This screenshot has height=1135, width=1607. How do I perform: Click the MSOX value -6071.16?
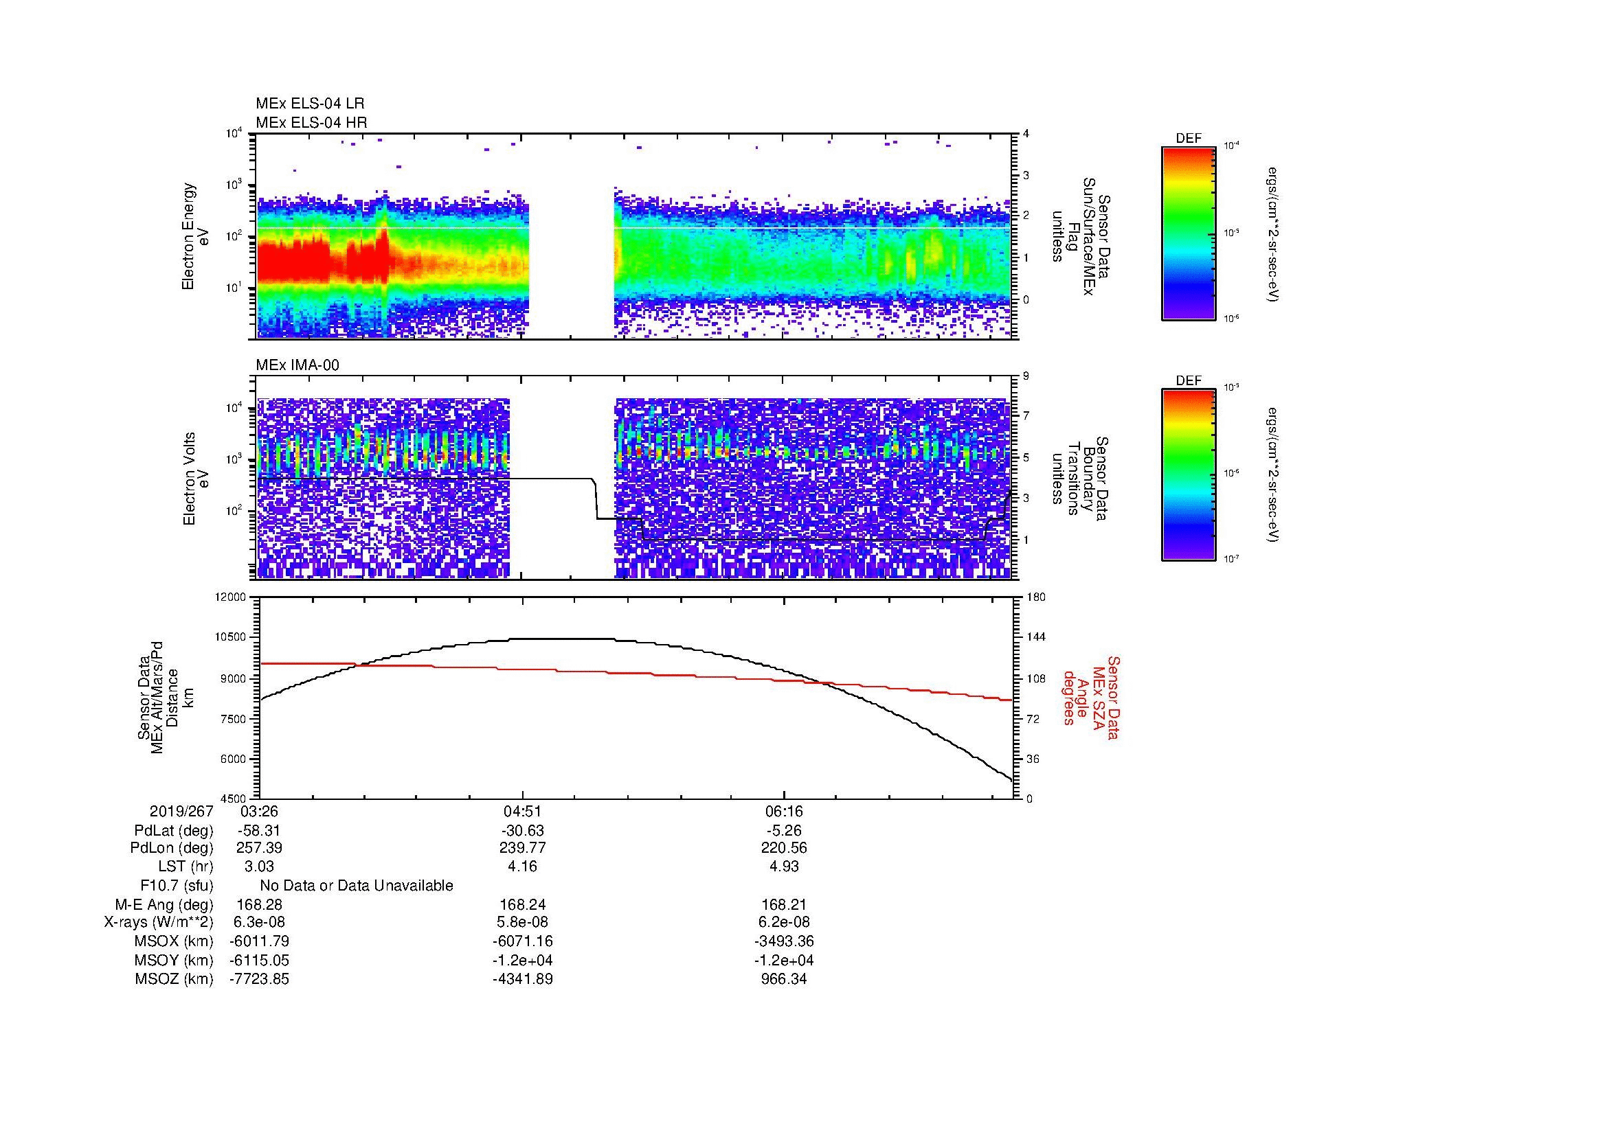click(522, 941)
